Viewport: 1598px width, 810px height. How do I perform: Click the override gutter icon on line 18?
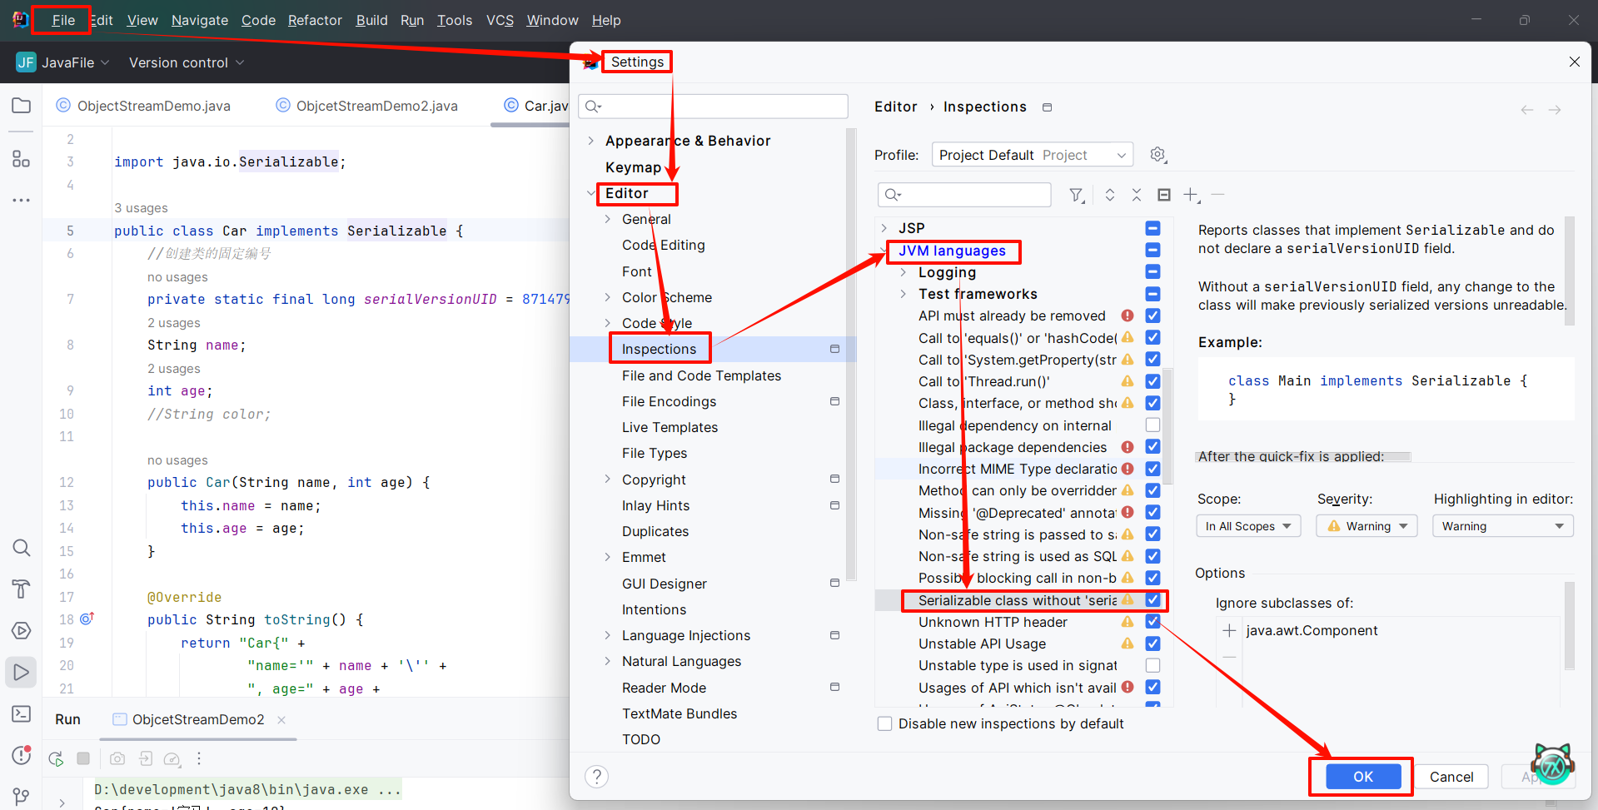(87, 619)
